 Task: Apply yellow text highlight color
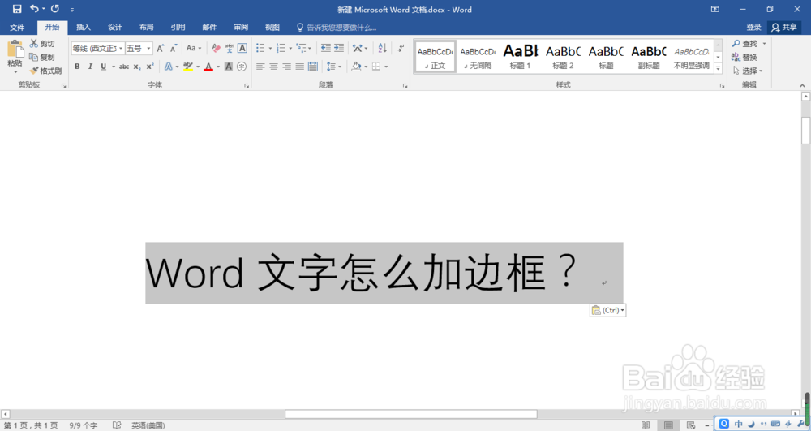pyautogui.click(x=188, y=67)
